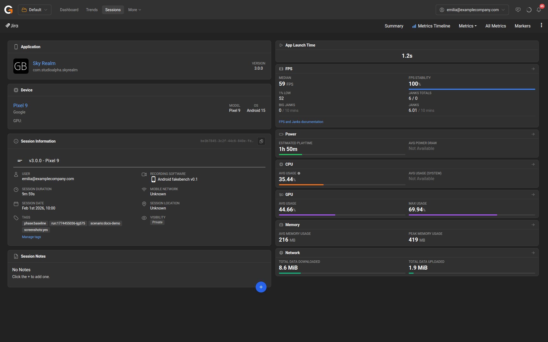Click the Manage tags link
Screen dimensions: 548x342
click(x=31, y=237)
